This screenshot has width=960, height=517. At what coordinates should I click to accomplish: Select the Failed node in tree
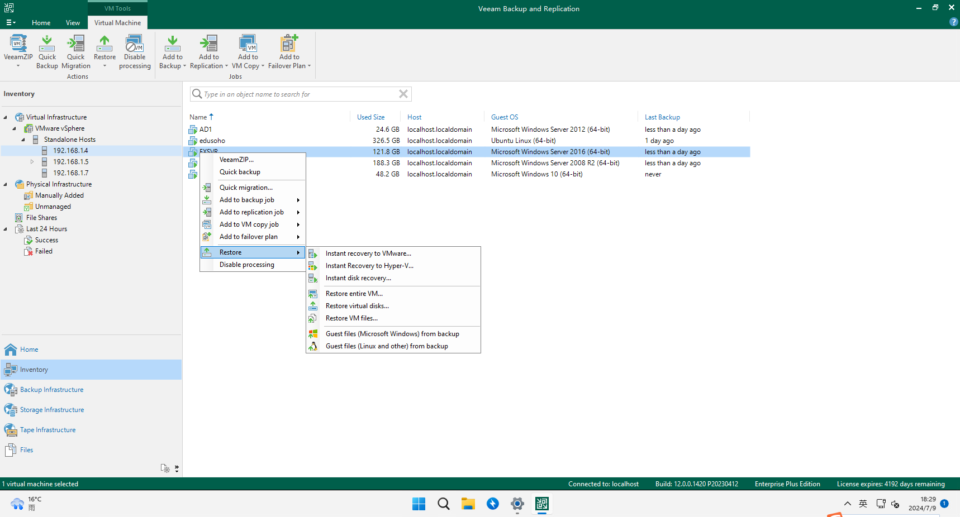pyautogui.click(x=44, y=251)
